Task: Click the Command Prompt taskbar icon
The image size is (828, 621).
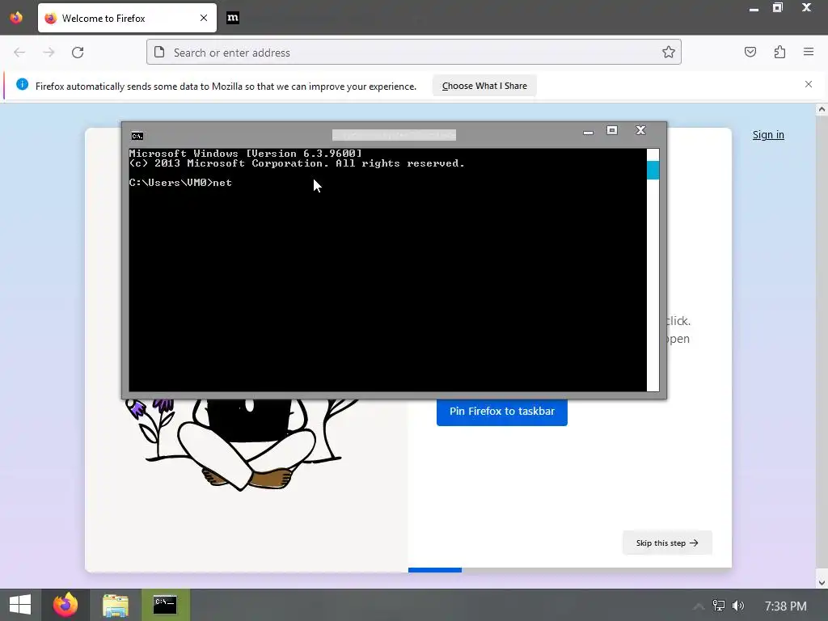Action: (165, 605)
